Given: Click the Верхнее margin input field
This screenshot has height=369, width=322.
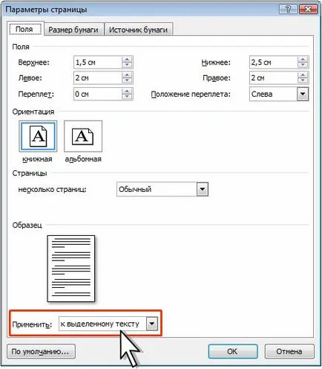Looking at the screenshot, I should (98, 62).
